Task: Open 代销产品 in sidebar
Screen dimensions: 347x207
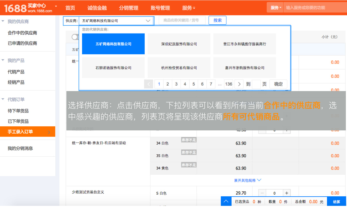Action: (x=16, y=72)
